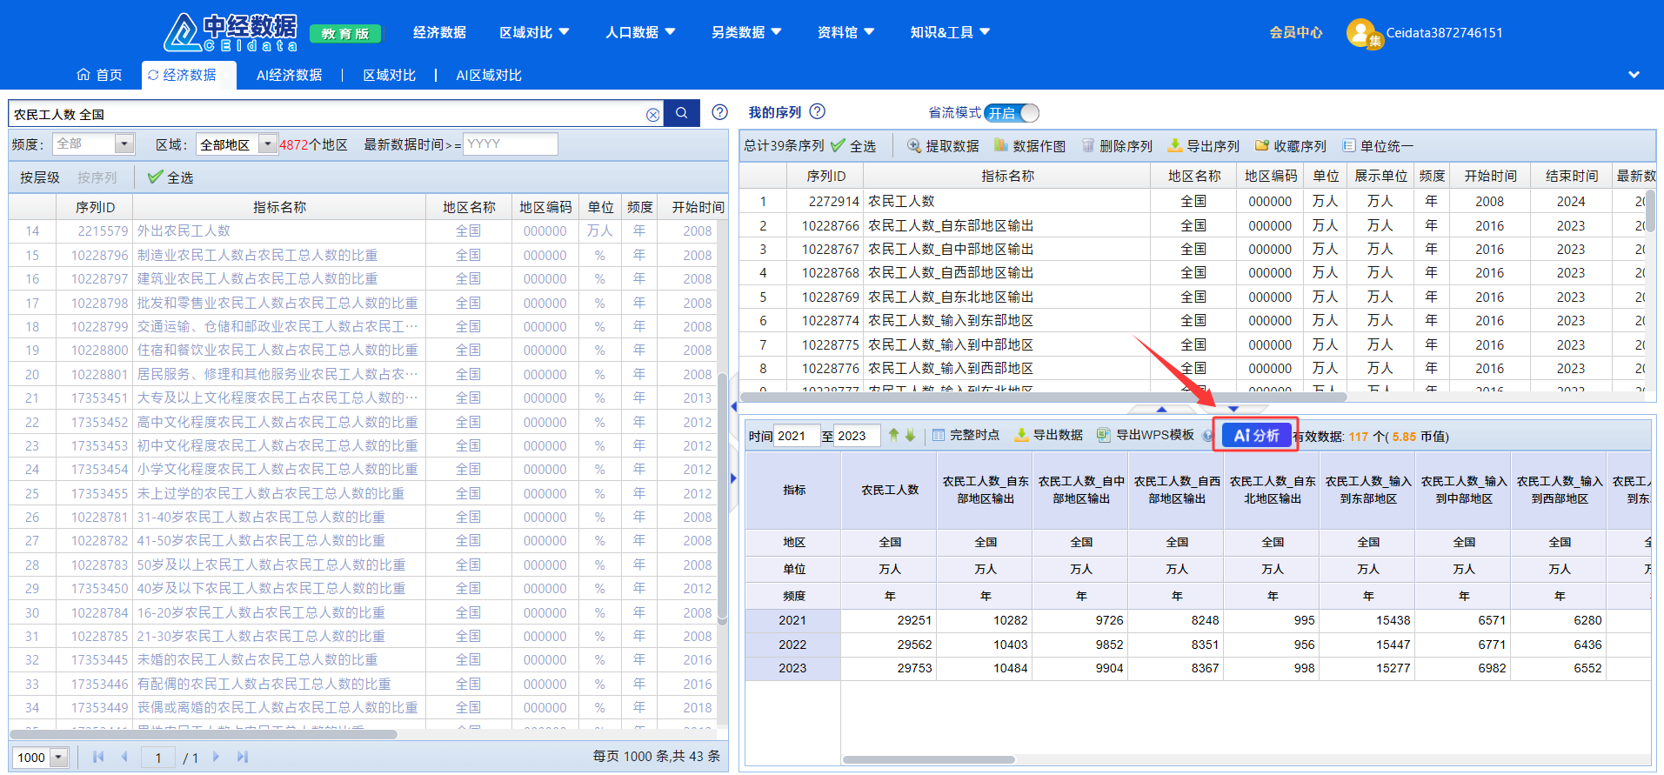
Task: Click the AI分析 button
Action: click(x=1256, y=436)
